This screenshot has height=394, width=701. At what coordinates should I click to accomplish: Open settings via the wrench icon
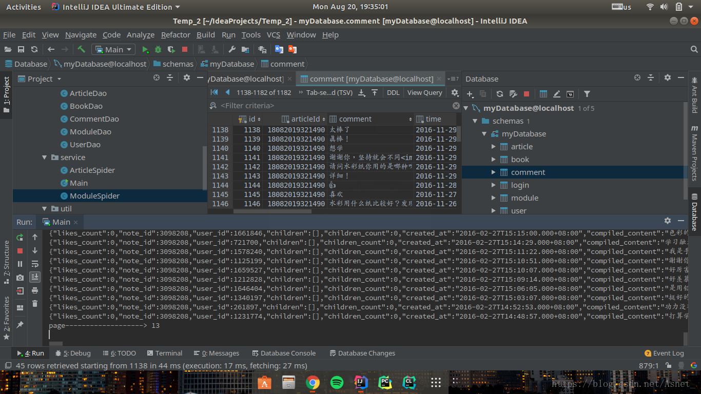click(232, 49)
